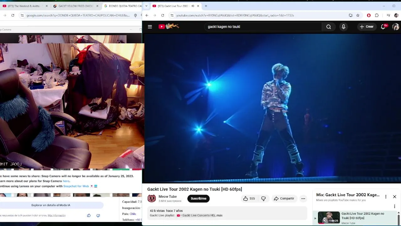
Task: Click the youtube.com address bar URL
Action: click(x=235, y=15)
